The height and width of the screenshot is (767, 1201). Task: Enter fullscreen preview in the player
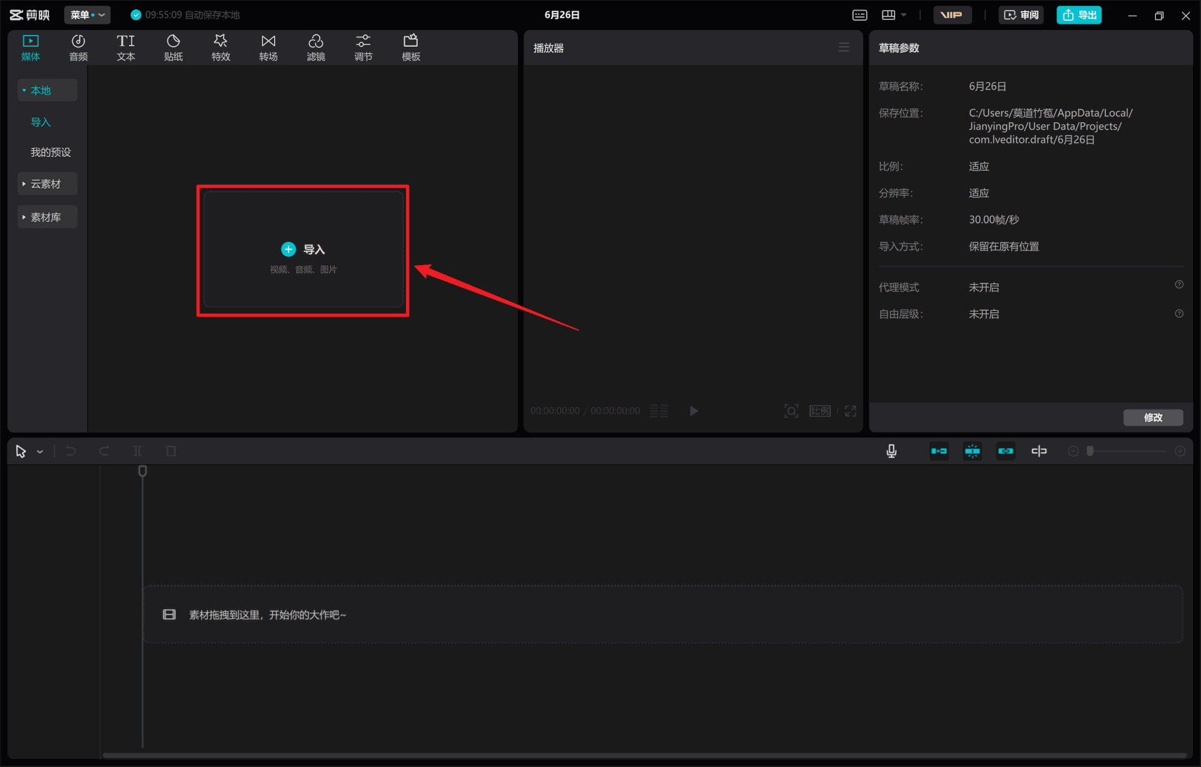[x=851, y=411]
